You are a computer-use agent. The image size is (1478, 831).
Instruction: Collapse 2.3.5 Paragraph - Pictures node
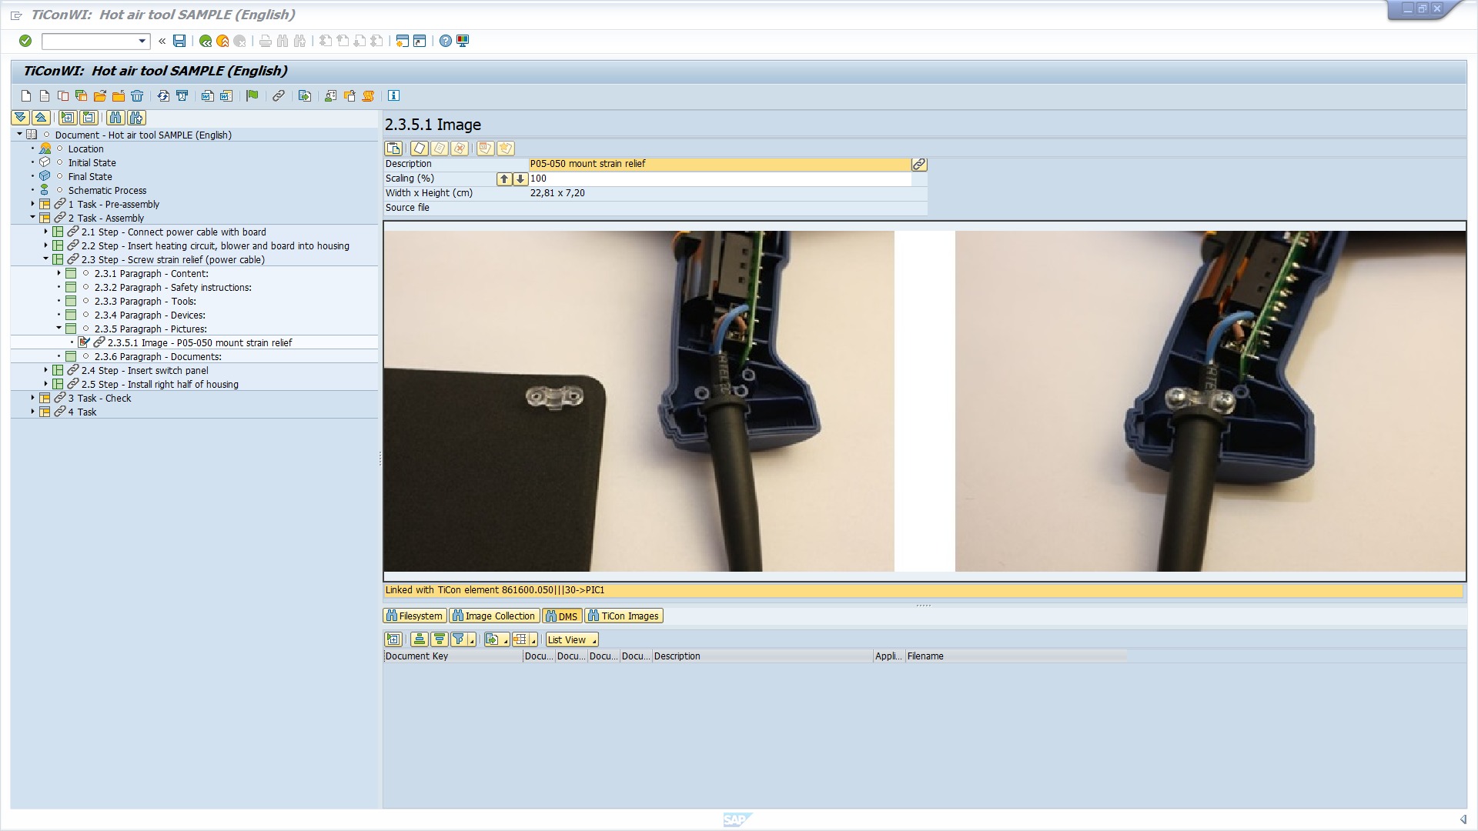point(59,329)
